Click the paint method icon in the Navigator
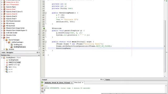 (7, 65)
